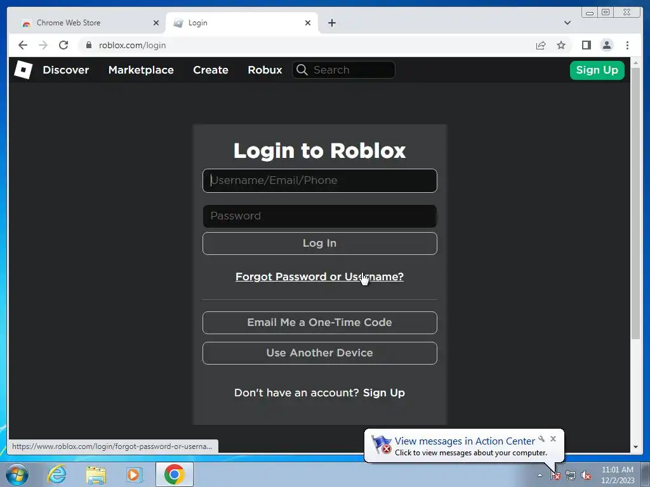Click Email Me a One-Time Code button
Image resolution: width=650 pixels, height=487 pixels.
pos(320,322)
